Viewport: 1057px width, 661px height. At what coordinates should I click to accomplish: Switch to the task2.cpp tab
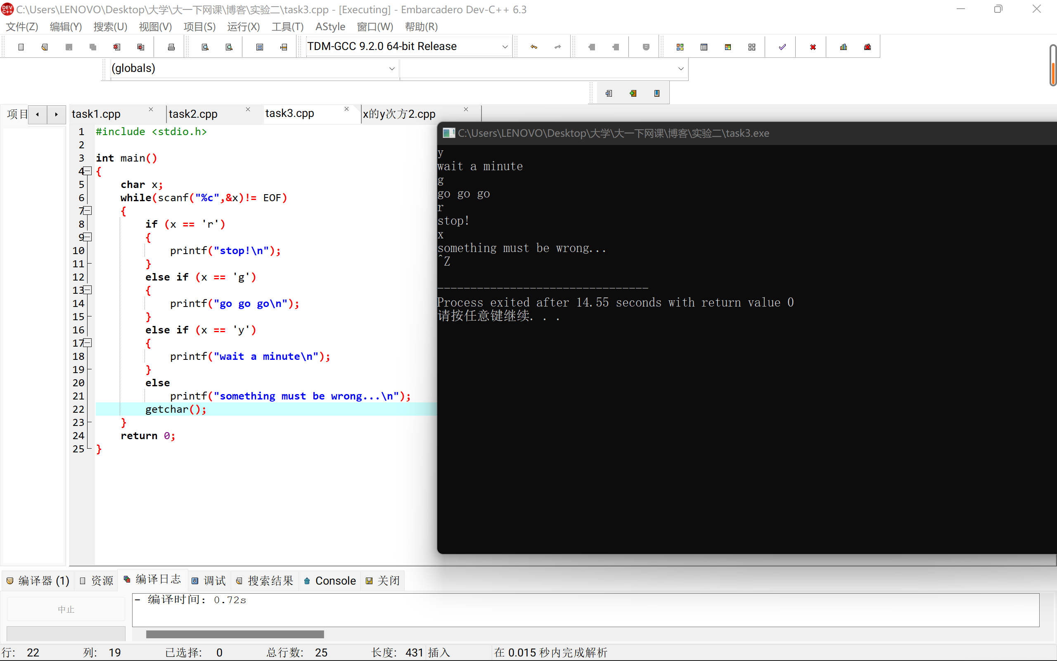[193, 114]
